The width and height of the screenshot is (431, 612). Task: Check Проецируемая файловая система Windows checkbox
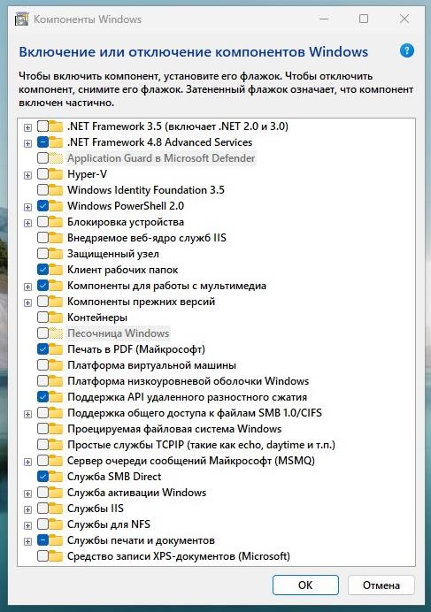43,429
